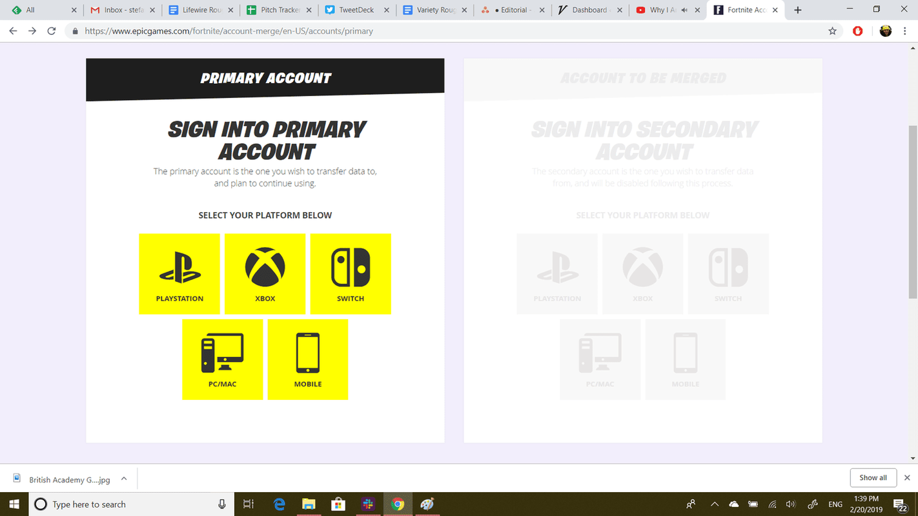918x516 pixels.
Task: Open Wi-Fi network settings in tray
Action: click(772, 504)
